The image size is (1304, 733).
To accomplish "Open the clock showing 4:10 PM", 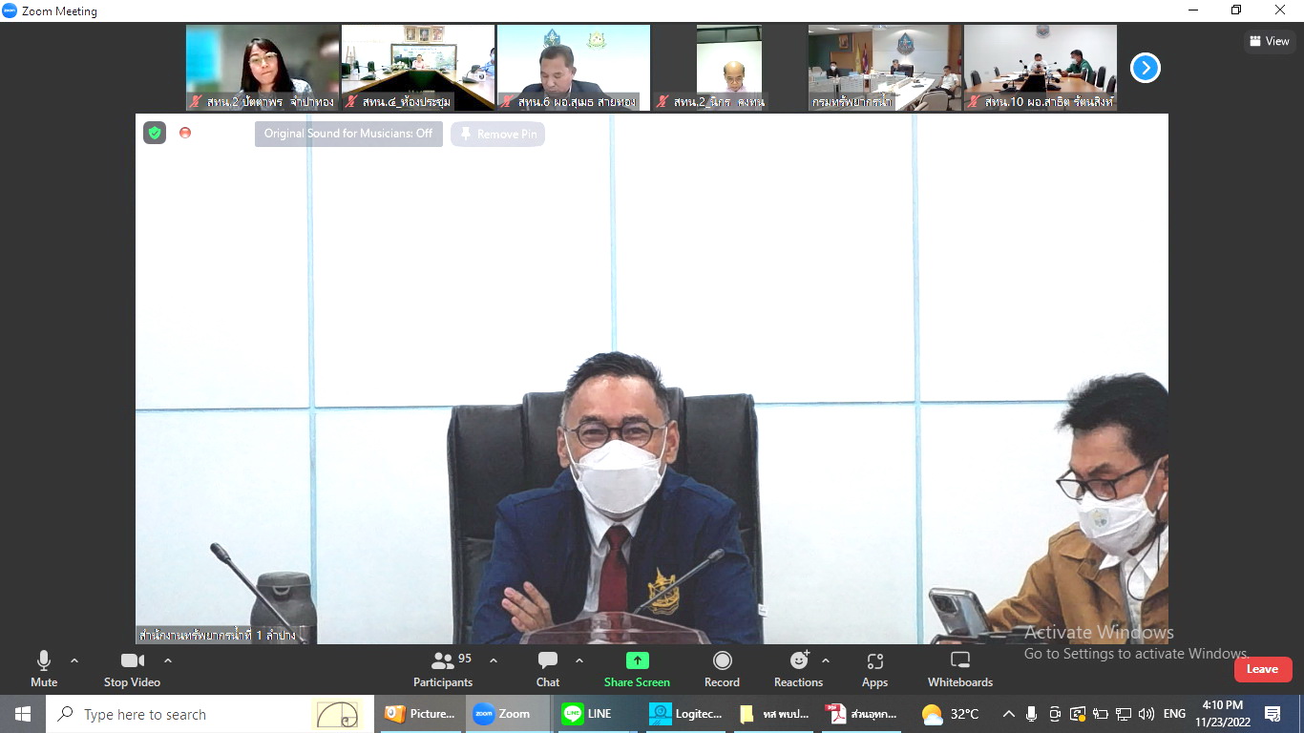I will coord(1223,714).
